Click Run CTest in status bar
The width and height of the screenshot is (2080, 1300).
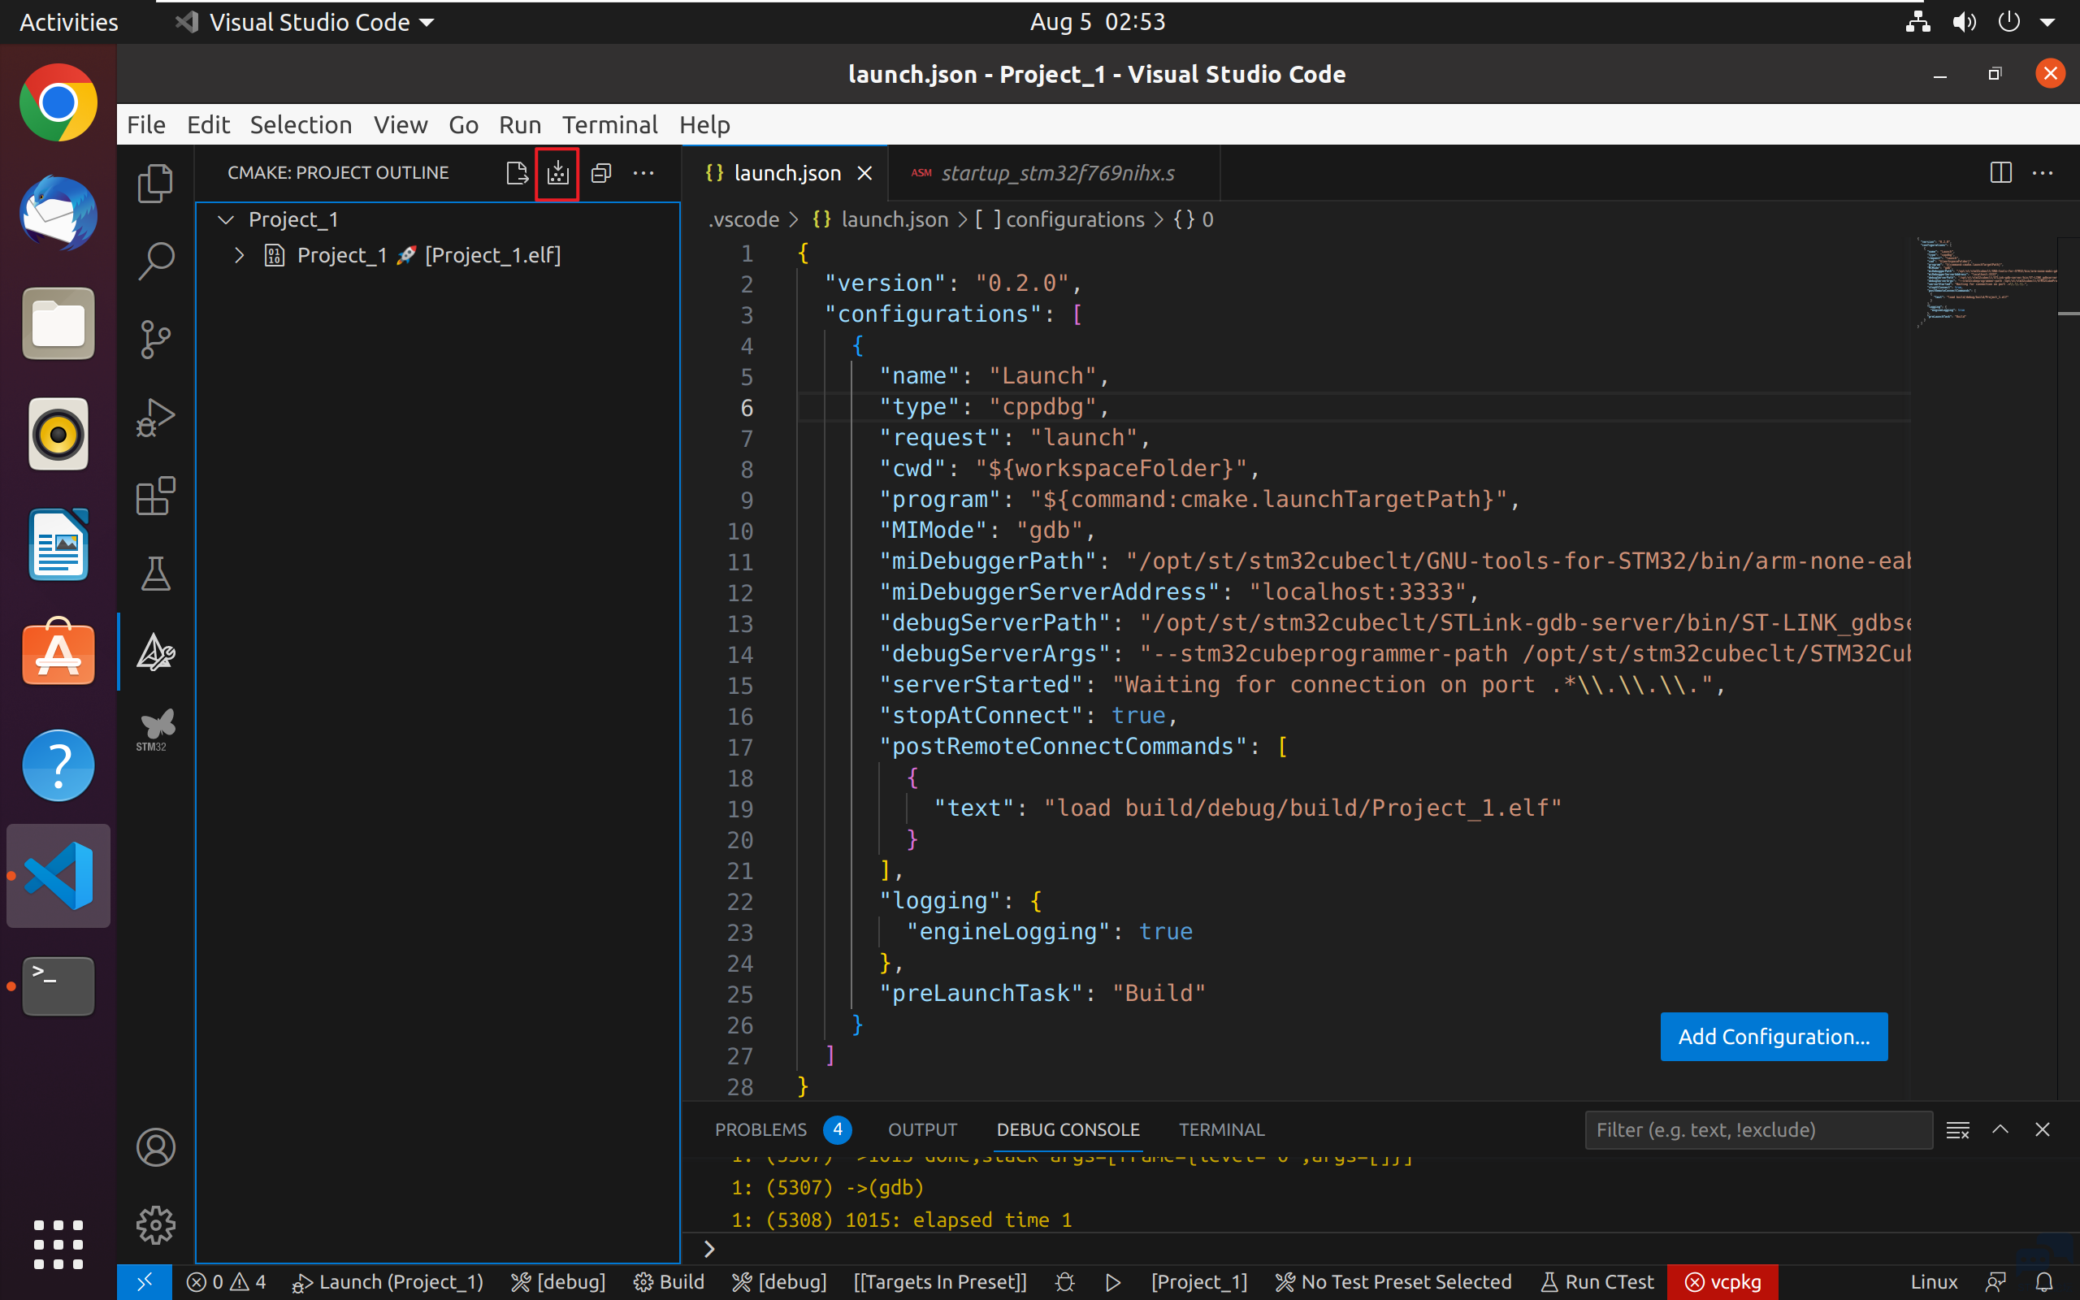[x=1597, y=1282]
